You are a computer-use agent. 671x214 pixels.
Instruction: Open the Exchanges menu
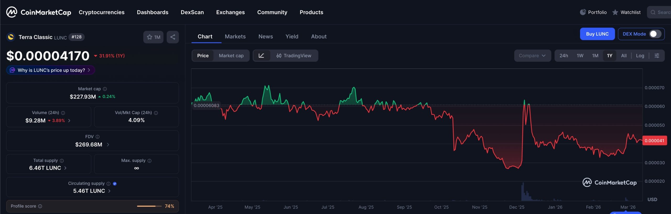click(x=230, y=12)
